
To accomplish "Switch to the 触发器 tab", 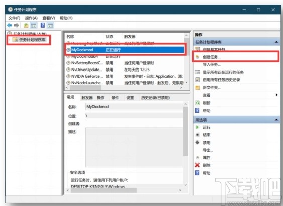I will point(87,98).
